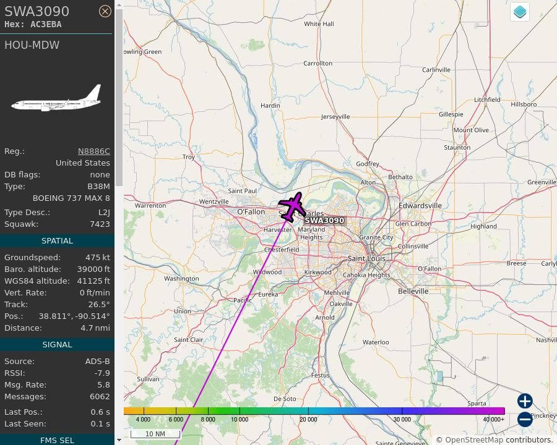
Task: Click the HOU-MDW route heading
Action: pyautogui.click(x=32, y=45)
